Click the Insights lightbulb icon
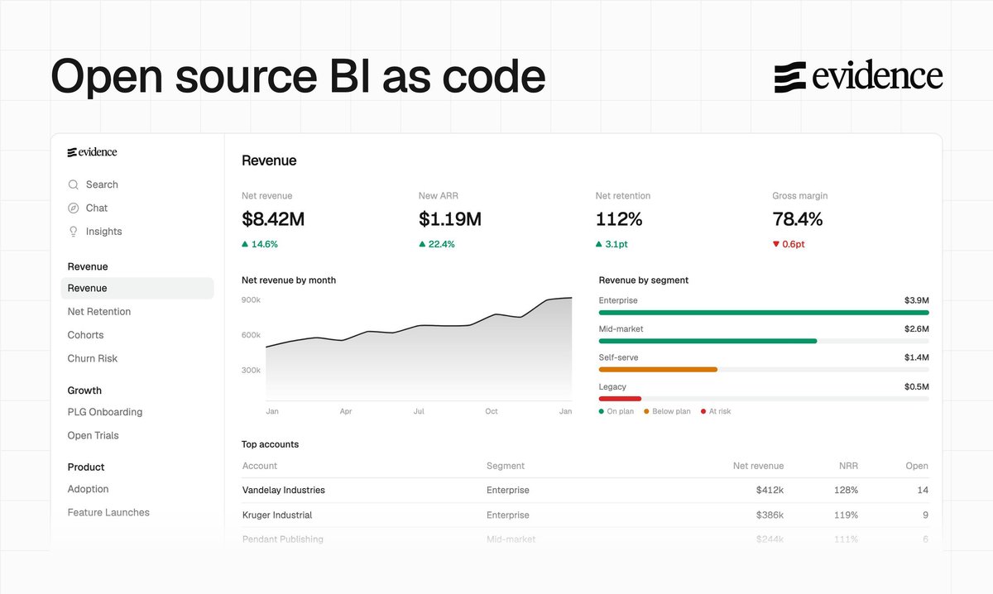Viewport: 993px width, 594px height. pyautogui.click(x=74, y=232)
